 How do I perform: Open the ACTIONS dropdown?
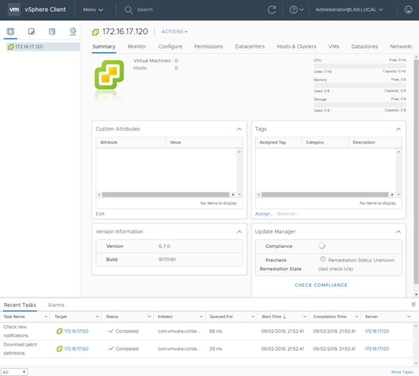[174, 31]
